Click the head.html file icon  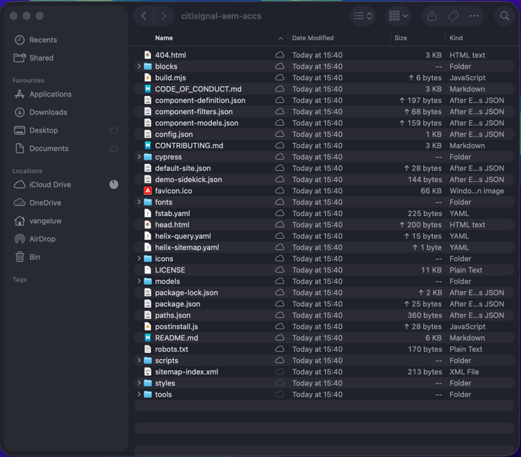click(148, 224)
